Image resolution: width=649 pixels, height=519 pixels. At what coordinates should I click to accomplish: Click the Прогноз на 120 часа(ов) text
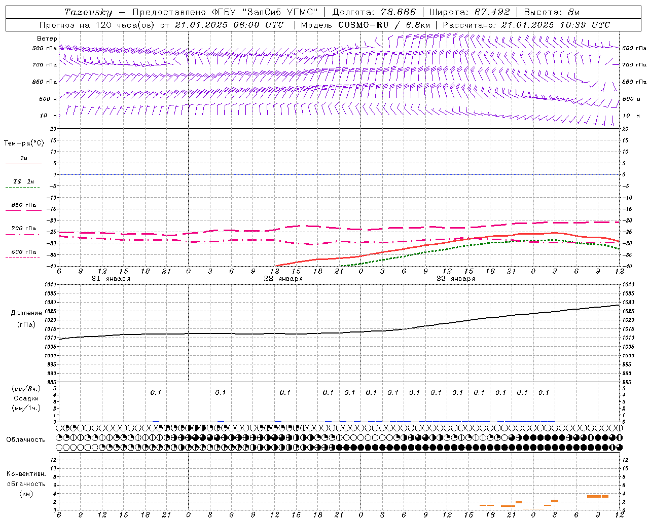tap(98, 25)
